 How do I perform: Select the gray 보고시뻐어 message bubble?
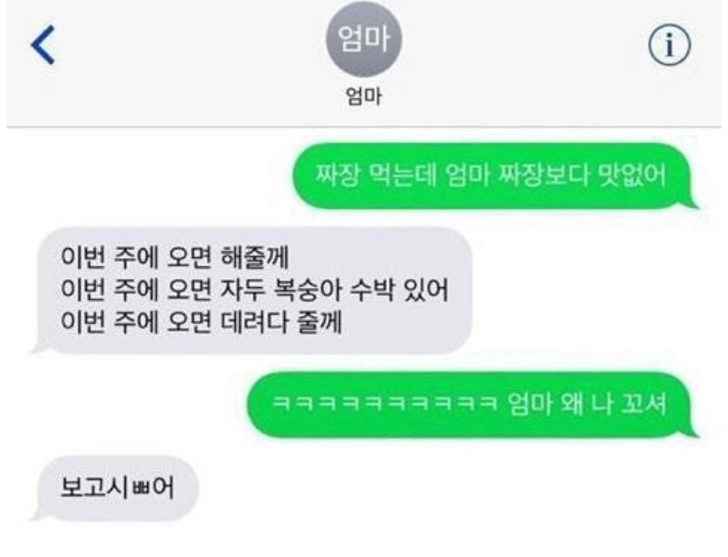tap(116, 488)
